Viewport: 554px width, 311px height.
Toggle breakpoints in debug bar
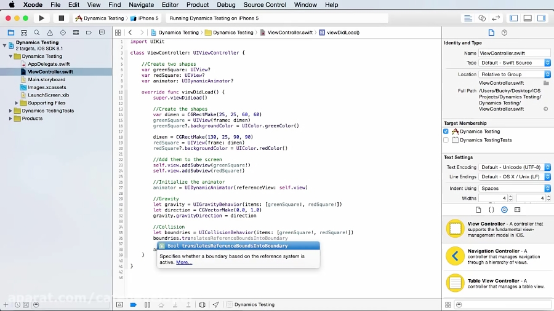(x=133, y=305)
